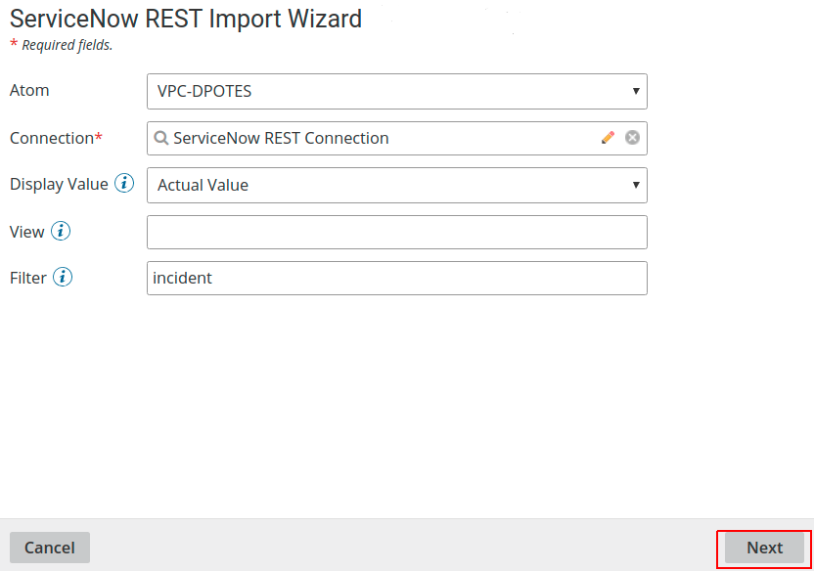Click the magnifier icon in the Connection field
Viewport: 814px width, 571px height.
tap(160, 138)
